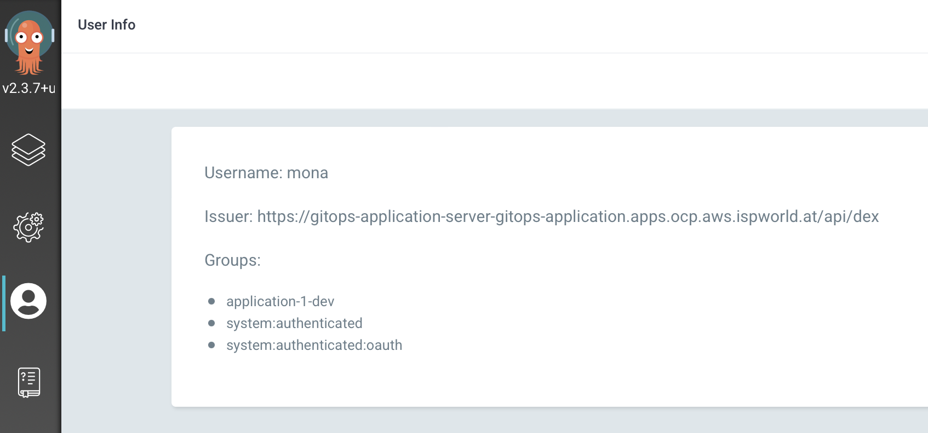Click the bullet next to application-1-dev
This screenshot has width=928, height=433.
tap(211, 301)
